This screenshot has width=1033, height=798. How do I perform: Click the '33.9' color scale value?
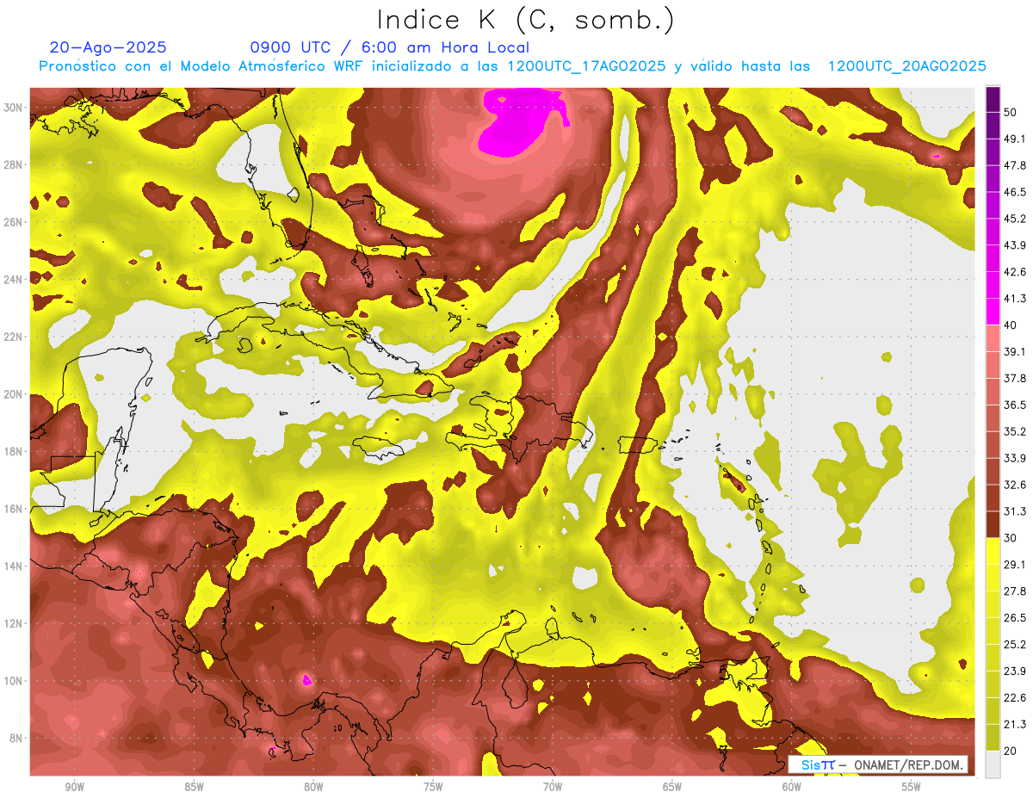click(1014, 459)
